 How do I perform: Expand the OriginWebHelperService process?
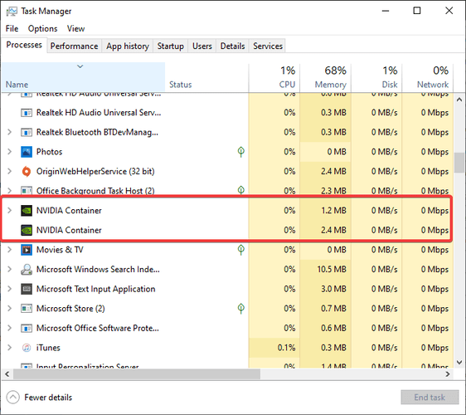(x=9, y=171)
